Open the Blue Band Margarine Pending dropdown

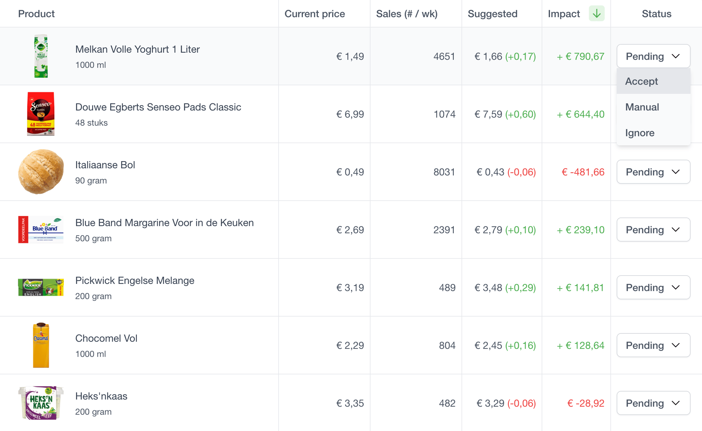(x=653, y=230)
